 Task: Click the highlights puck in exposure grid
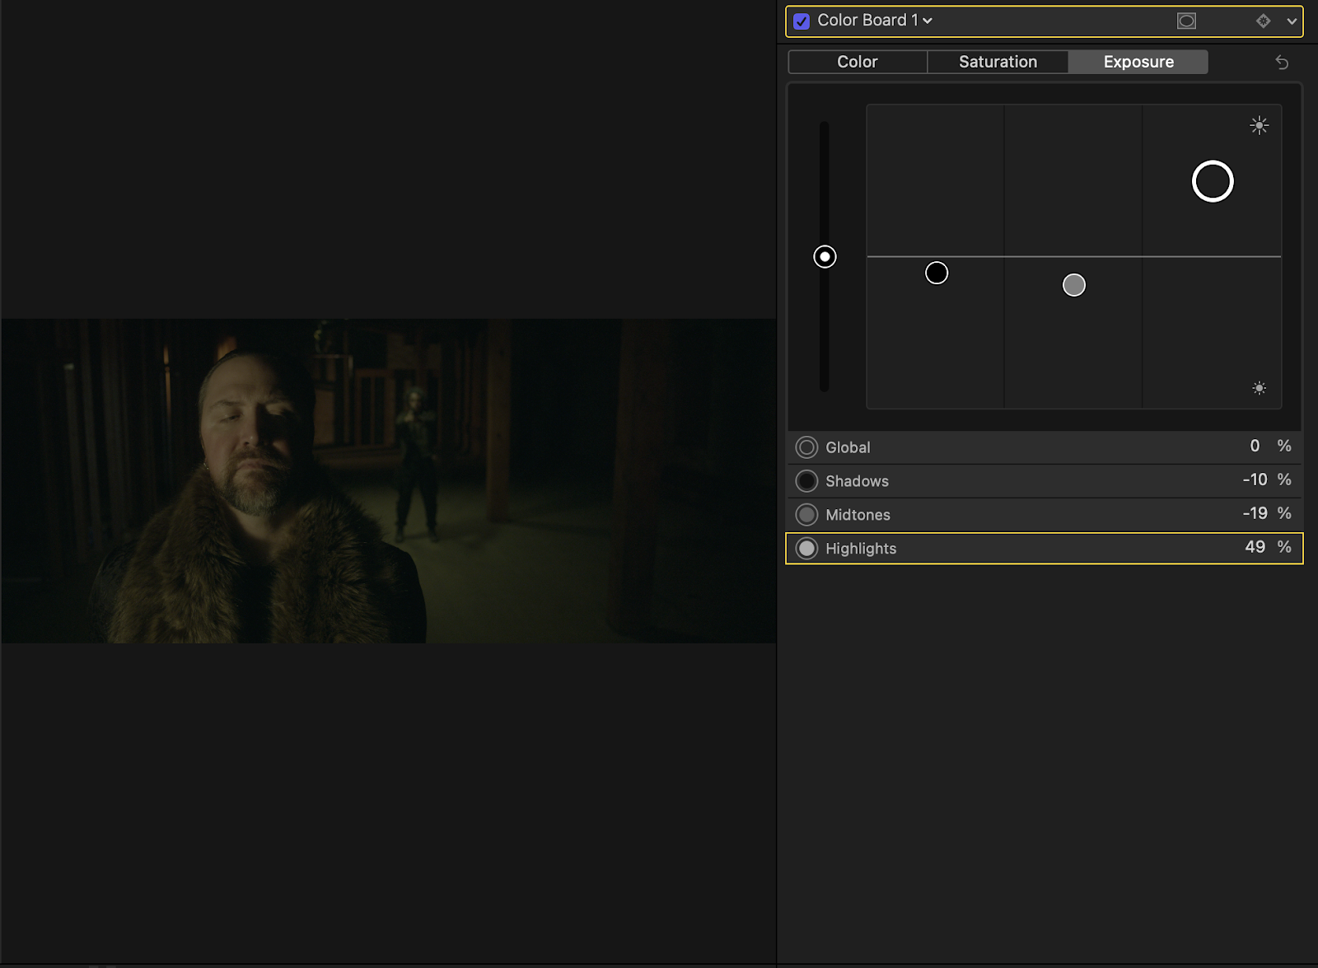click(1213, 181)
